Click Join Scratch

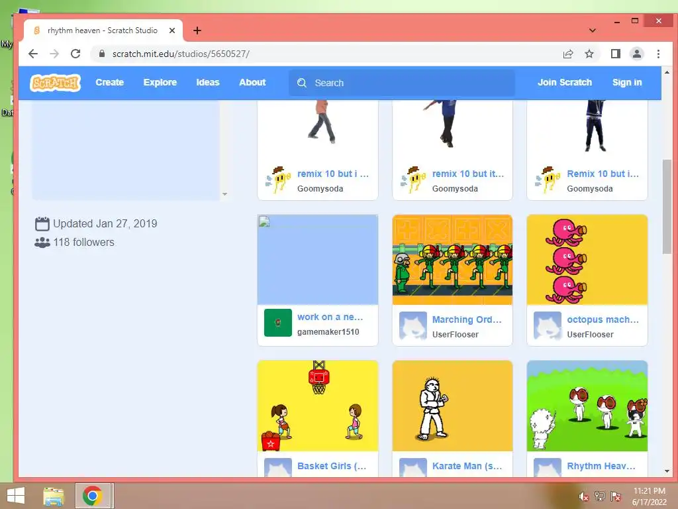click(565, 82)
